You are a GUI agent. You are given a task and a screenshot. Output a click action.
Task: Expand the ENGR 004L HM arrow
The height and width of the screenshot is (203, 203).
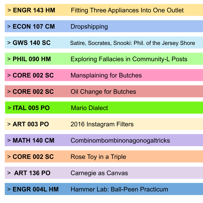(x=9, y=189)
